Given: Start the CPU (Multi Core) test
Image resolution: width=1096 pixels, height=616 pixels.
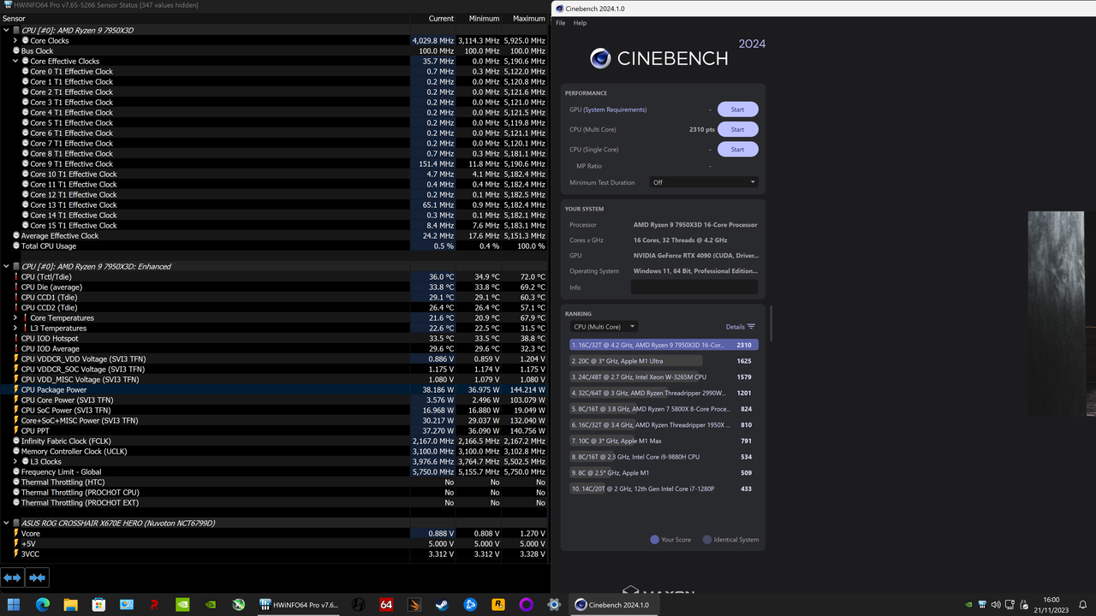Looking at the screenshot, I should [x=737, y=129].
